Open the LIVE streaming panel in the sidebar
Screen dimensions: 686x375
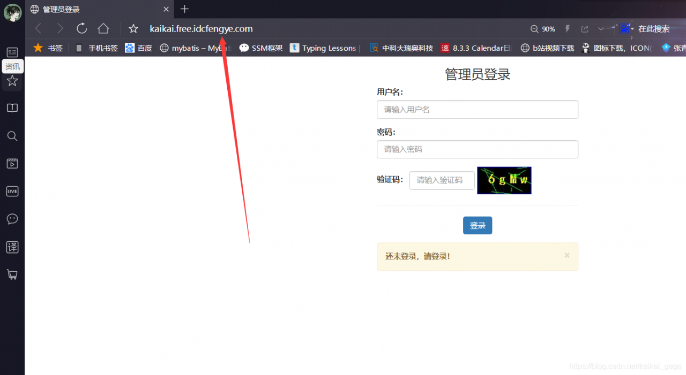pos(12,191)
